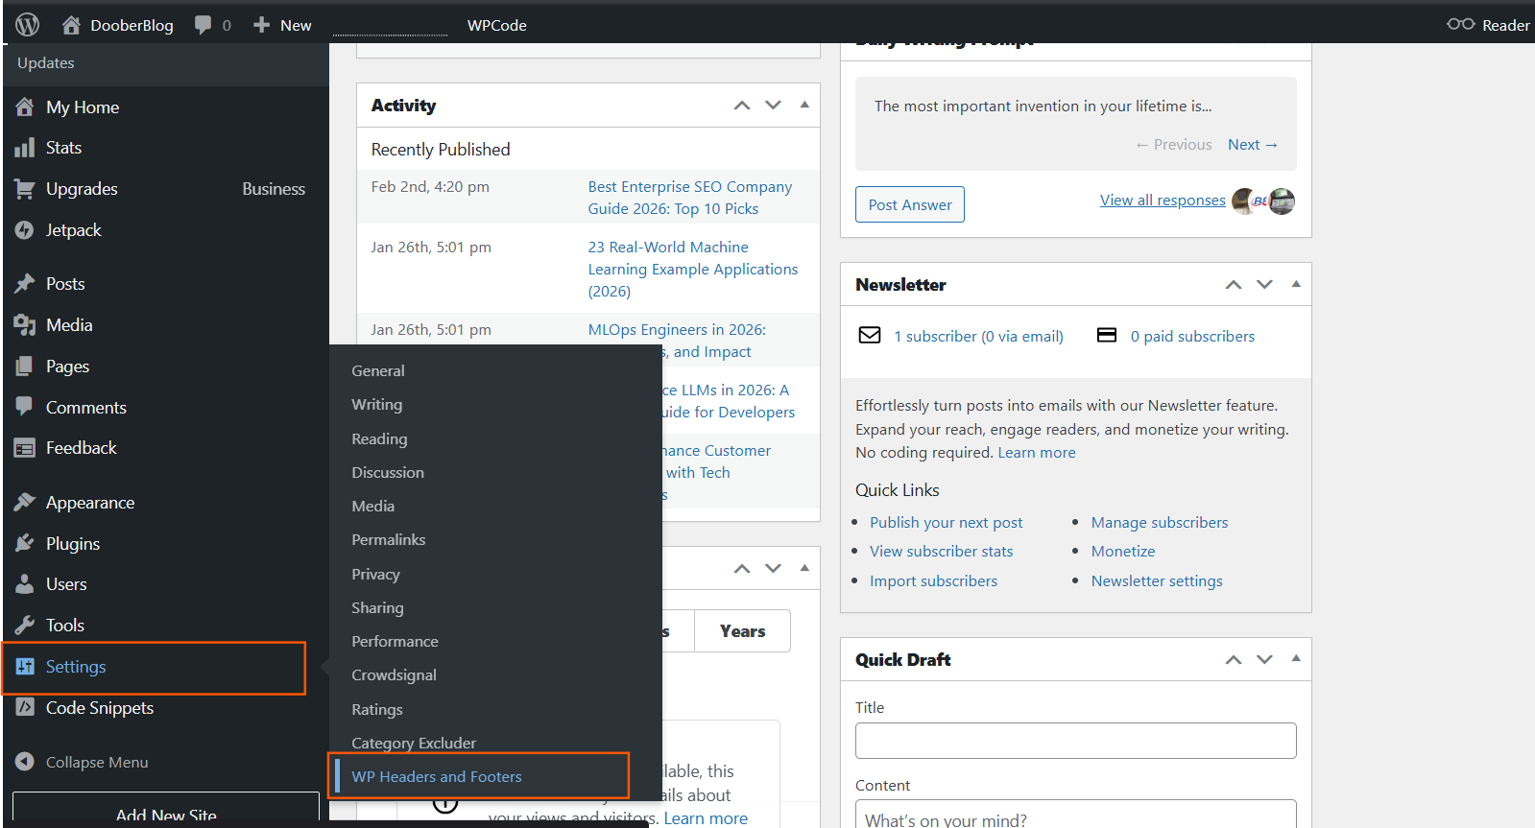The height and width of the screenshot is (828, 1535).
Task: Click the WordPress logo in admin bar
Action: pyautogui.click(x=27, y=25)
